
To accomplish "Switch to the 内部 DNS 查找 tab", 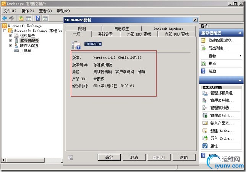I will coord(177,34).
